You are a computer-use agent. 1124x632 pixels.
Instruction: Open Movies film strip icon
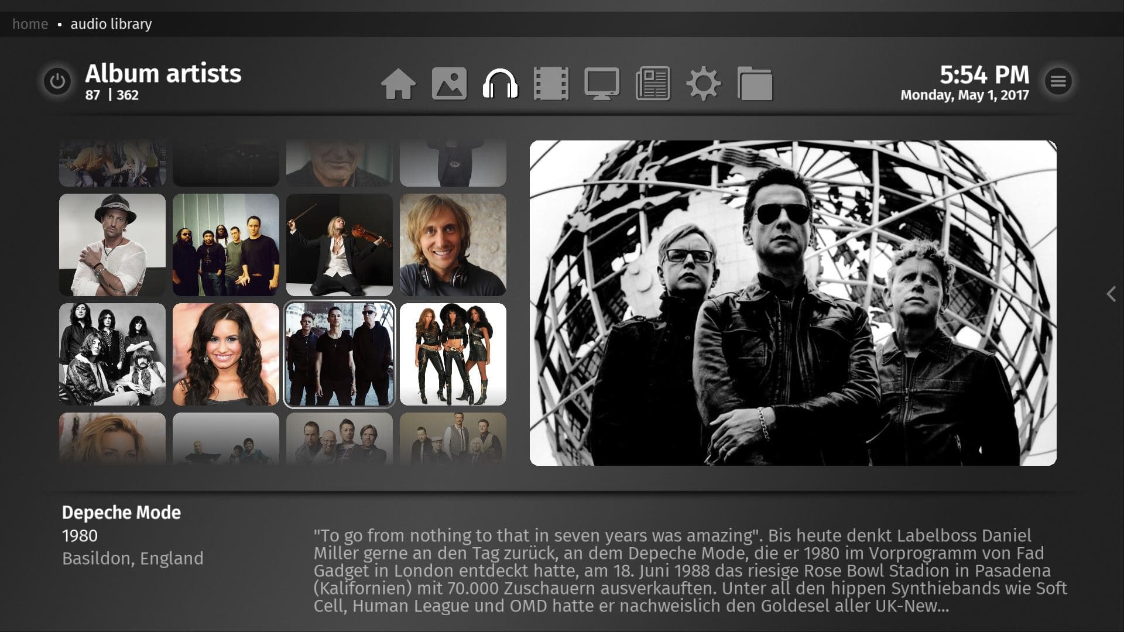551,84
